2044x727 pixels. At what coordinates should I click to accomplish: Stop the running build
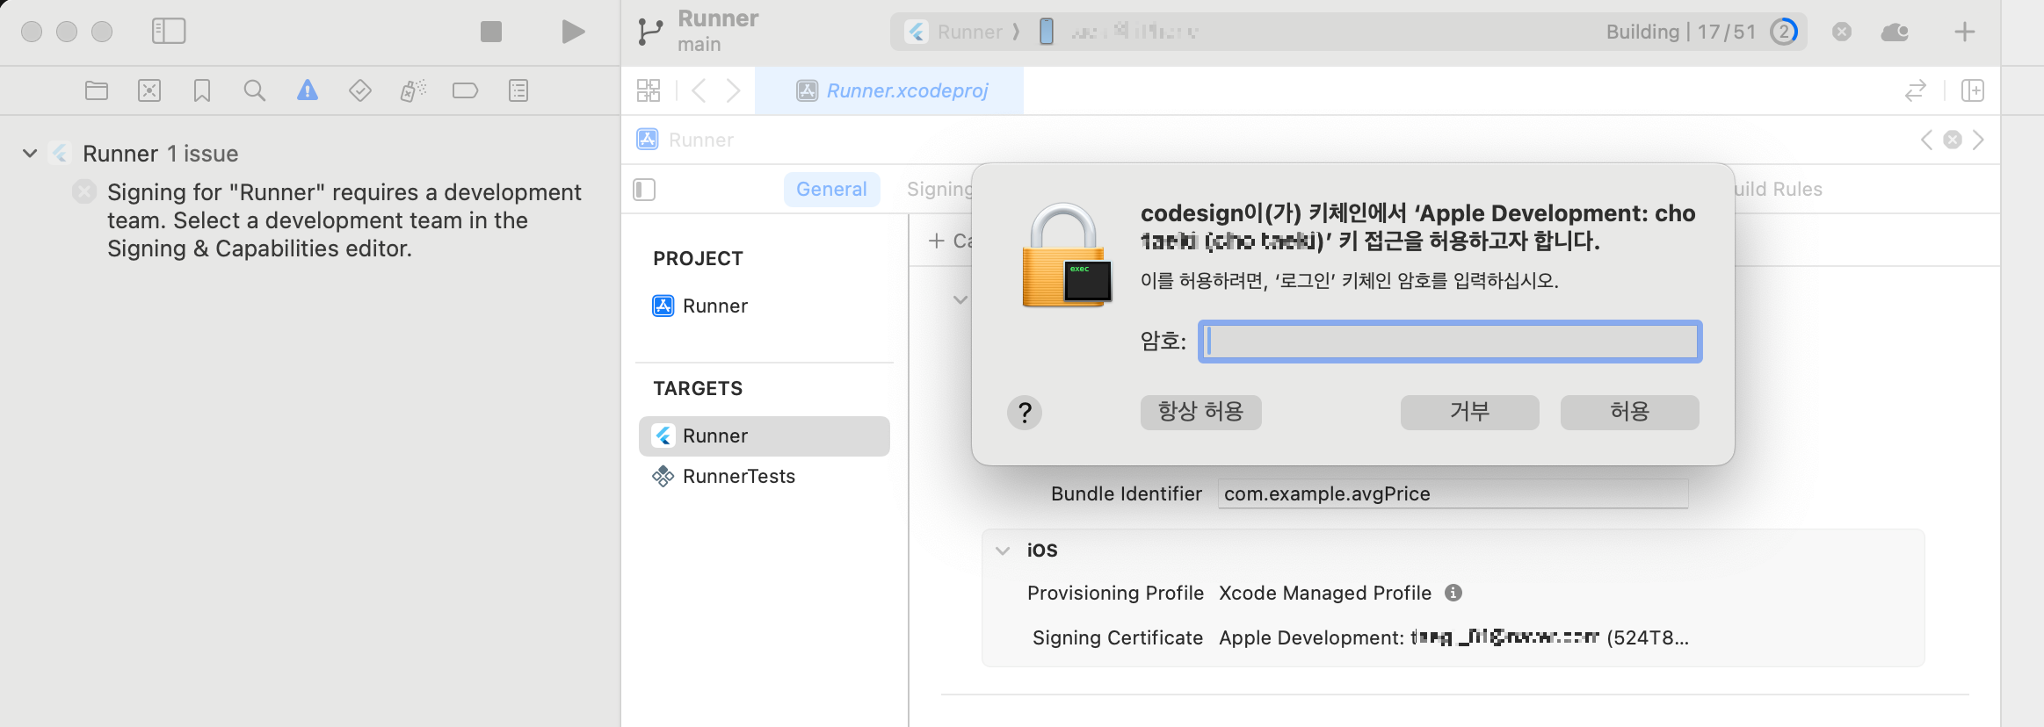click(491, 32)
